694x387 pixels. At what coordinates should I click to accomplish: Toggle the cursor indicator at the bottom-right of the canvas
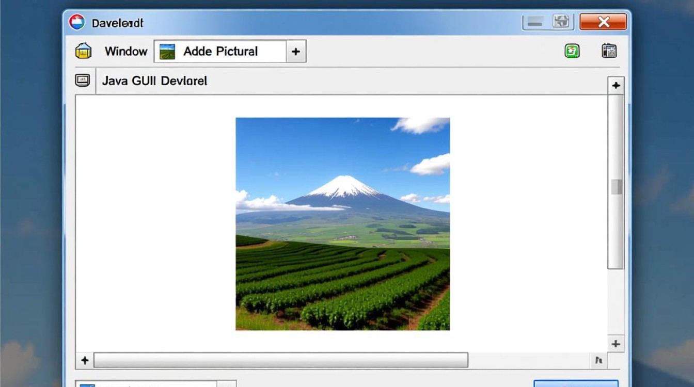coord(598,361)
